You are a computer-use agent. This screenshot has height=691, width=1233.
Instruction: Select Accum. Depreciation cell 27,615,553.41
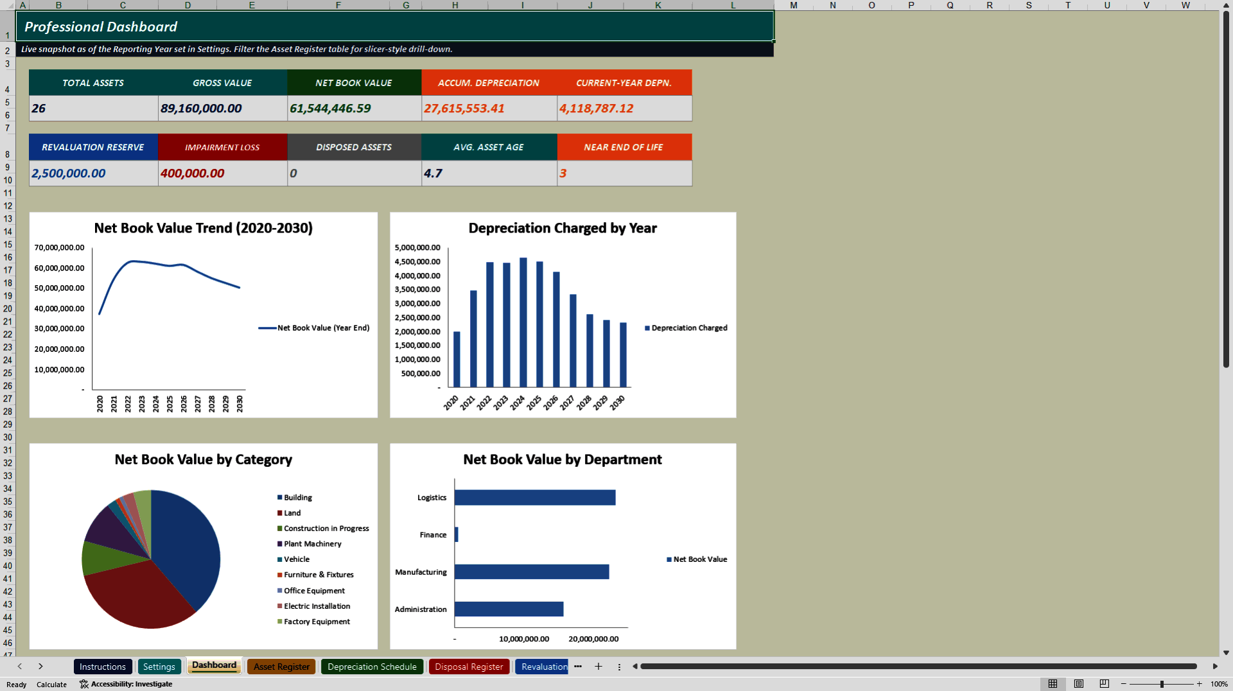coord(489,109)
